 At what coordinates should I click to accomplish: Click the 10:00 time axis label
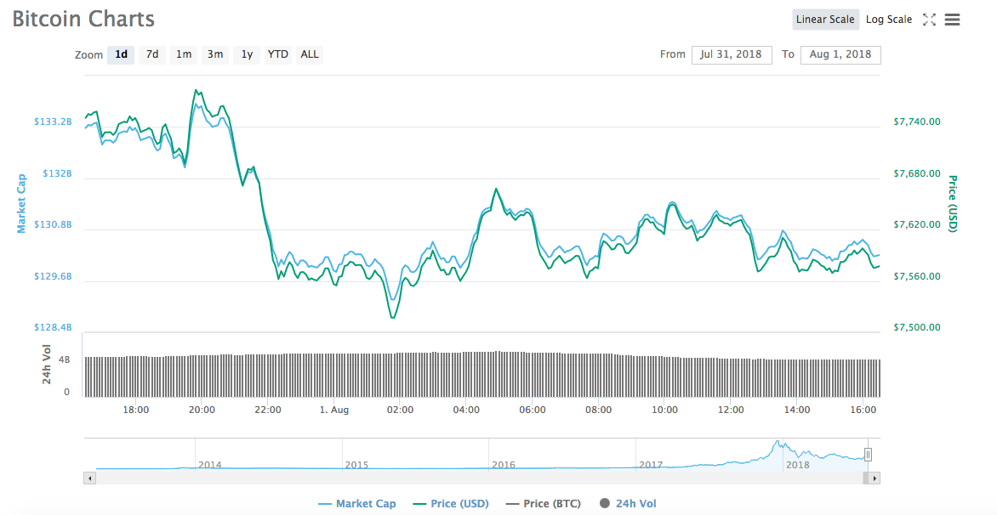[664, 410]
